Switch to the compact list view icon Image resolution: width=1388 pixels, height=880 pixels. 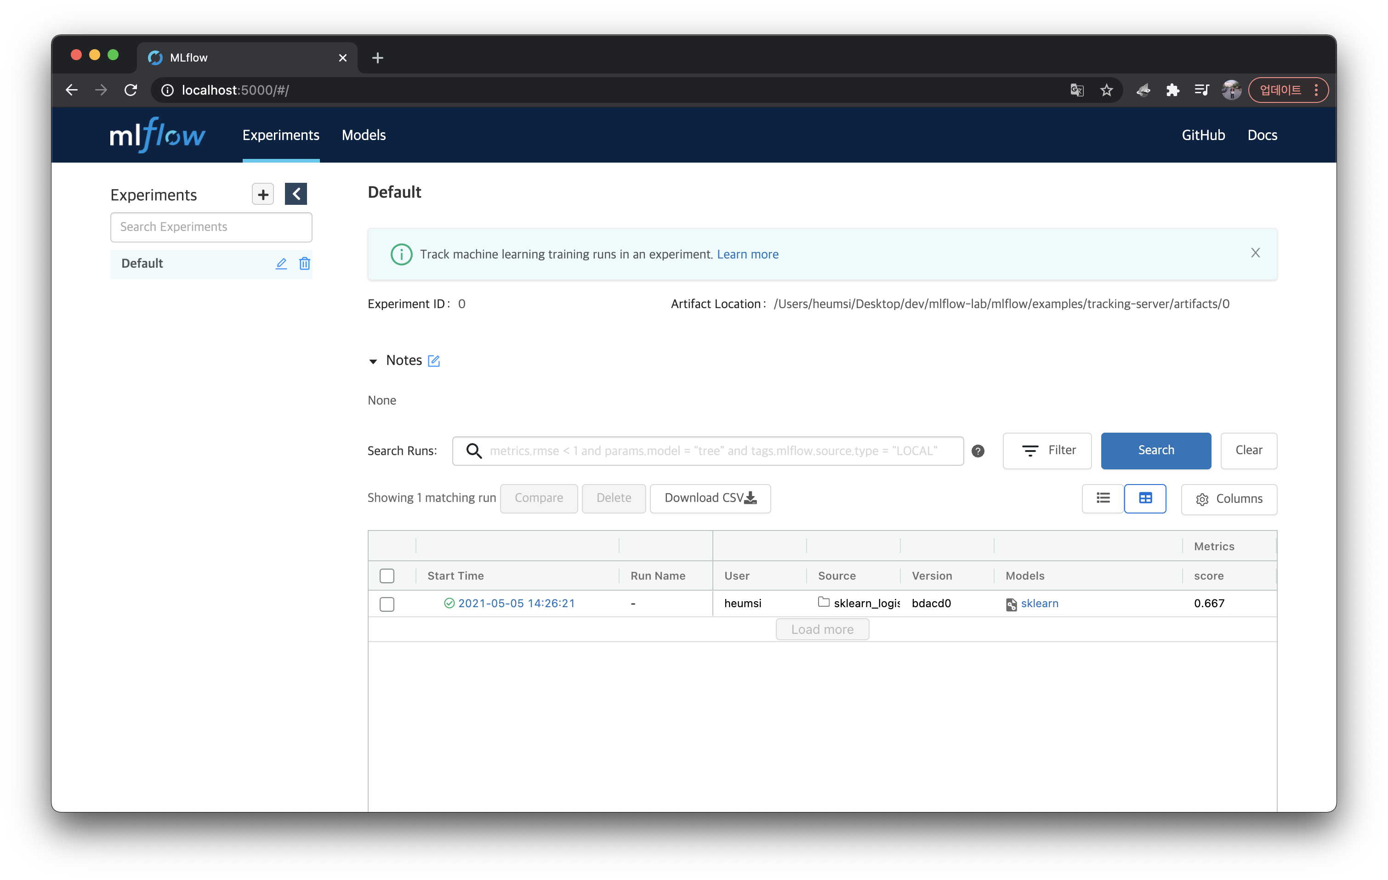(x=1103, y=498)
